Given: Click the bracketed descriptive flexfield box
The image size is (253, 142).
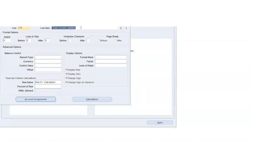Looking at the screenshot, I should coord(123,28).
